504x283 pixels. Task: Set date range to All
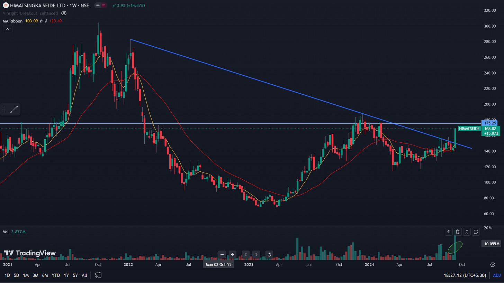(x=84, y=275)
